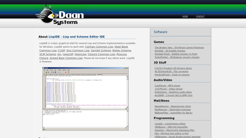Open VSRename Visual Studio project renamer link

(x=177, y=137)
